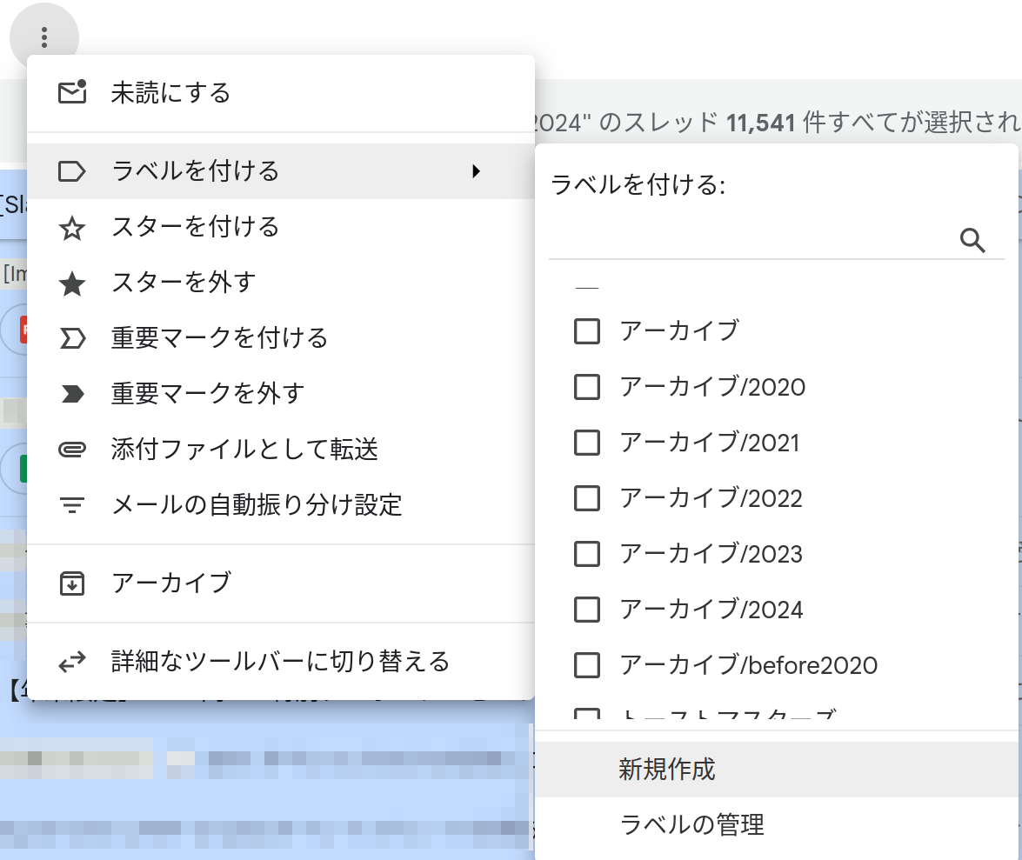Check the アーカイブ label checkbox
Screen dimensions: 1022x860
point(587,331)
